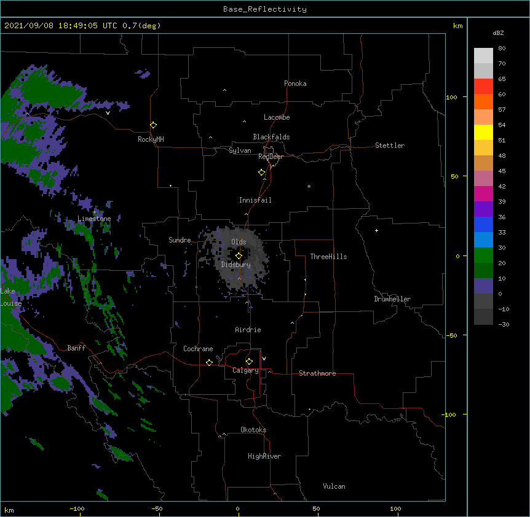Pick the red 65 dBZ legend swatch

[x=483, y=86]
